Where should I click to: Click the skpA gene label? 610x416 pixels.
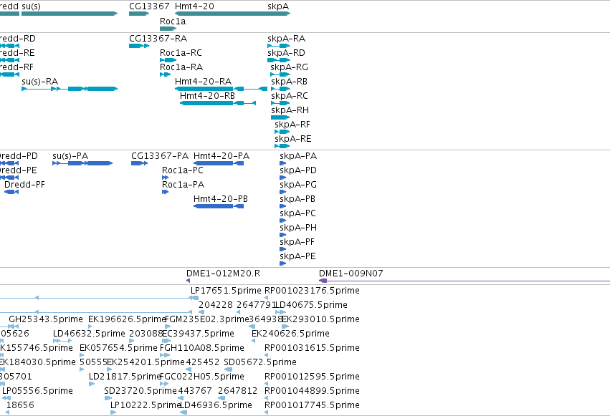point(278,6)
